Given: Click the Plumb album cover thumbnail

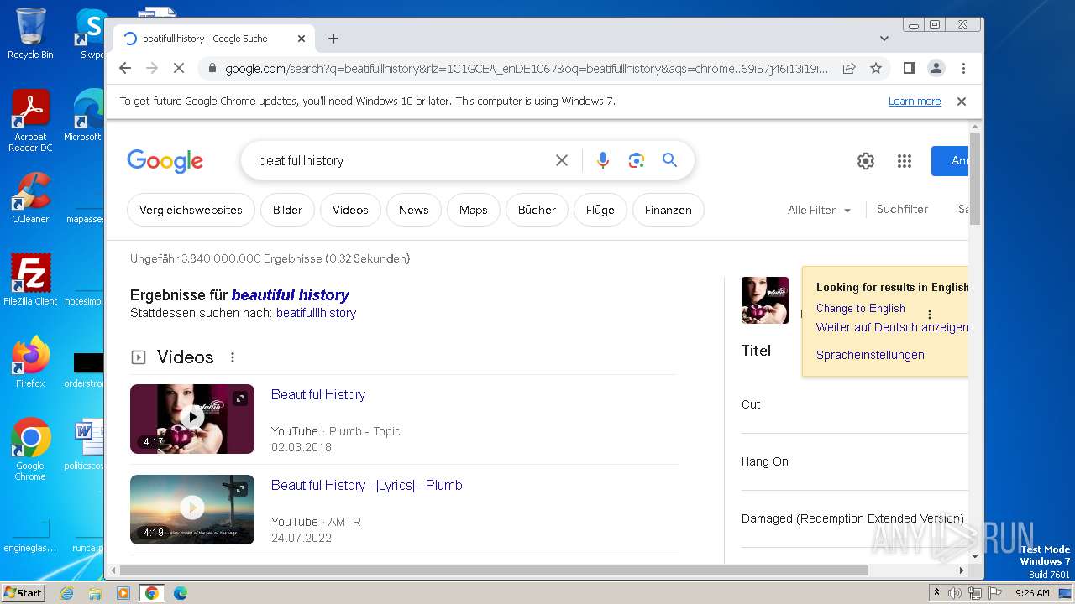Looking at the screenshot, I should pos(765,300).
